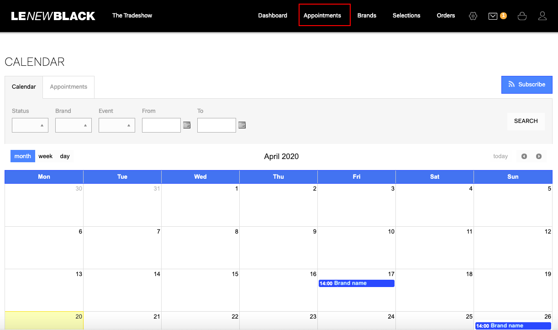Open Dashboard in the top navigation
Viewport: 558px width, 330px height.
pos(273,16)
